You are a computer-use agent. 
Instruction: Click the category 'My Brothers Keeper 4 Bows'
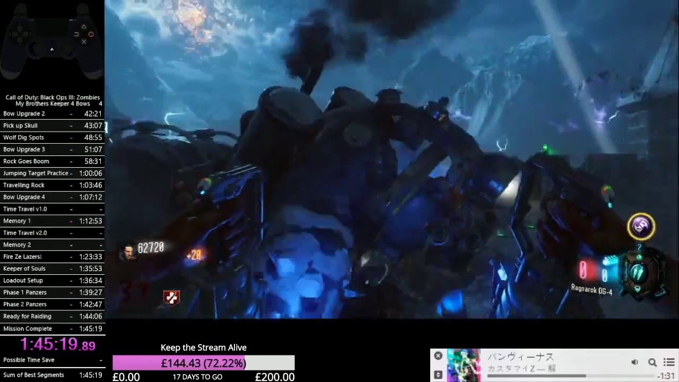point(52,103)
